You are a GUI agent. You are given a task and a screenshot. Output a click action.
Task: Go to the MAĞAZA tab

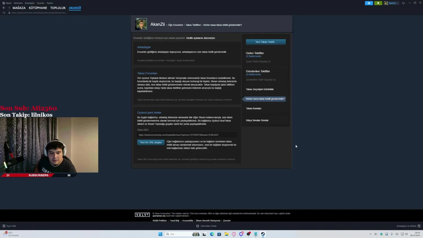(19, 8)
